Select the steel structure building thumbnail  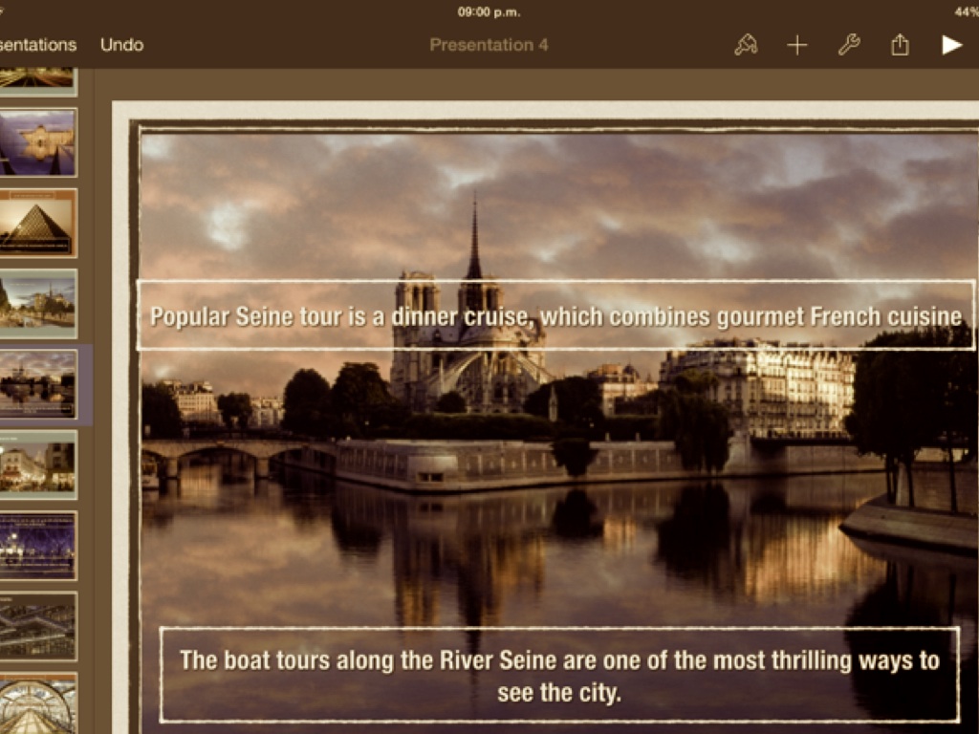tap(38, 626)
